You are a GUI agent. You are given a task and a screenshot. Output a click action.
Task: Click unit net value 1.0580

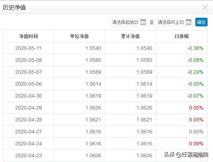93,60
